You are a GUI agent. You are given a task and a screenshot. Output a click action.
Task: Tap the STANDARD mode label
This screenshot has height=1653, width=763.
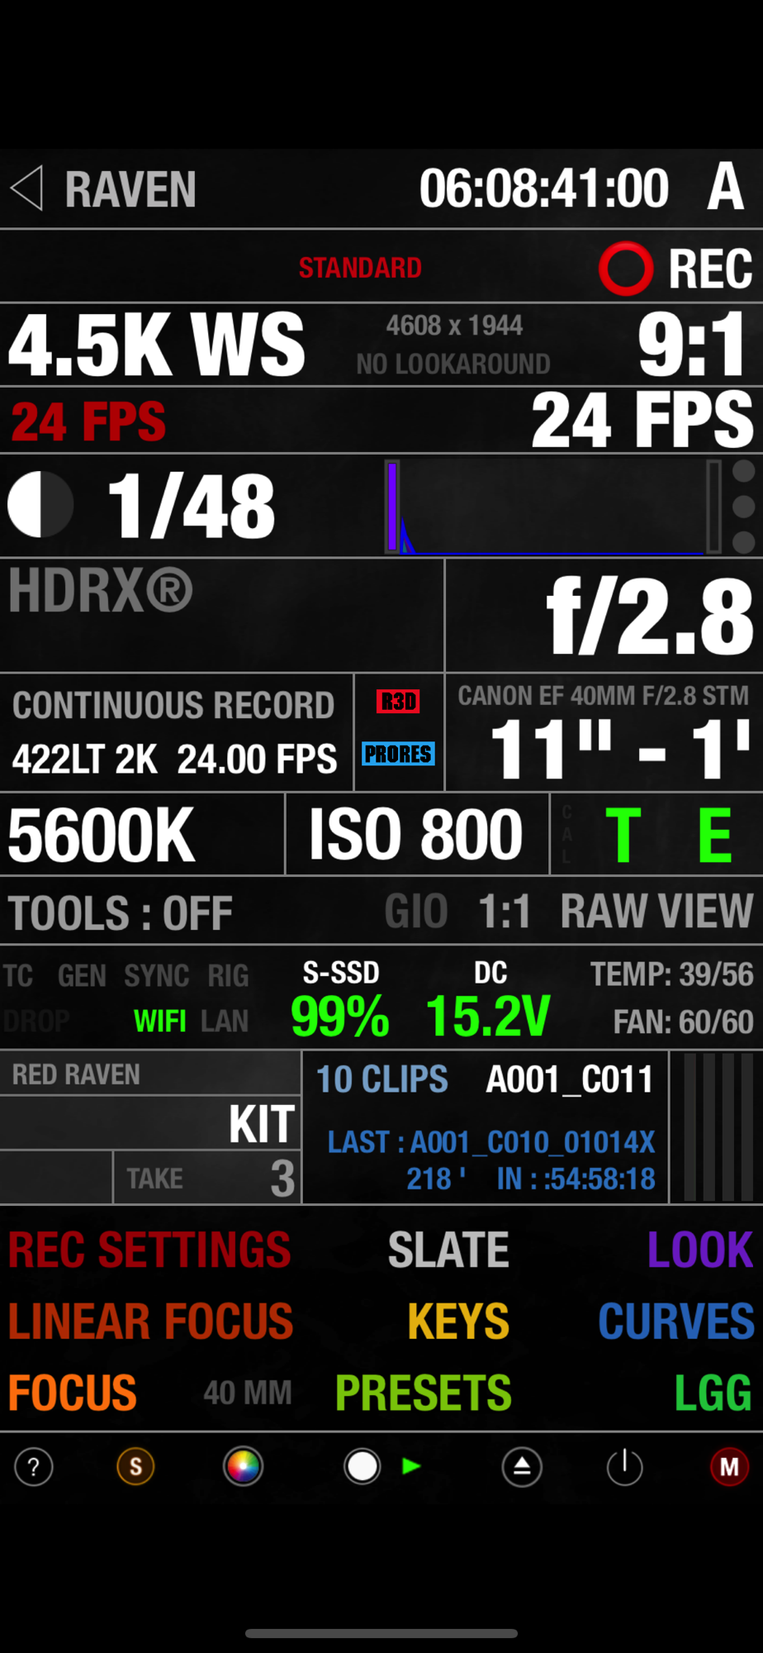(360, 268)
